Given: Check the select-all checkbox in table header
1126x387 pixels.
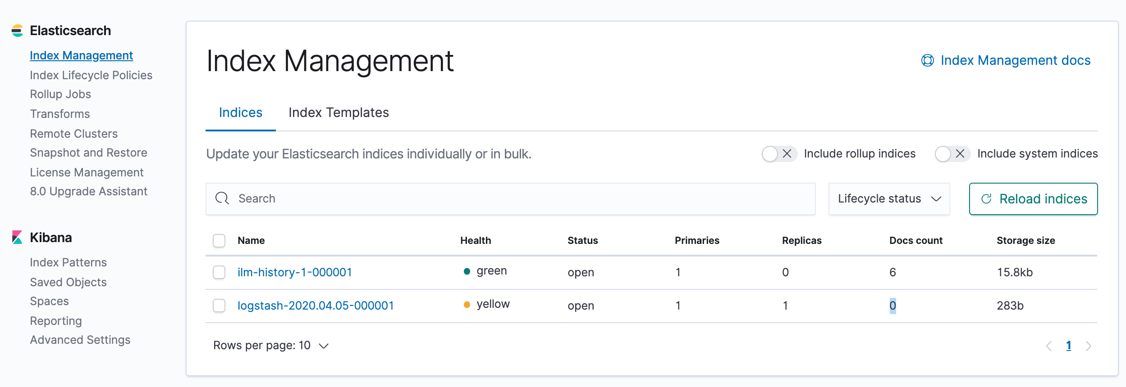Looking at the screenshot, I should pos(219,241).
